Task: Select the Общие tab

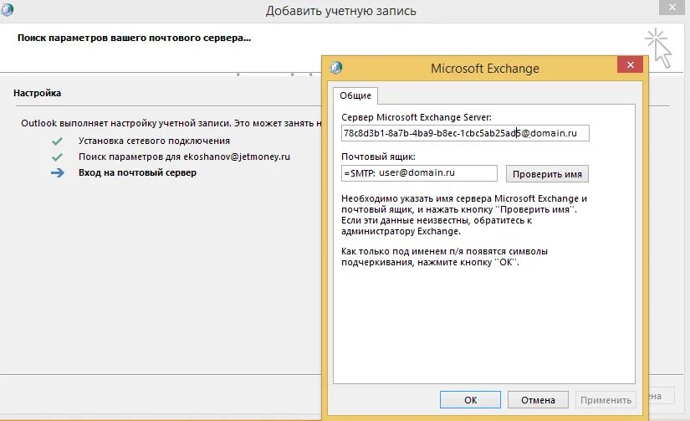Action: click(355, 95)
